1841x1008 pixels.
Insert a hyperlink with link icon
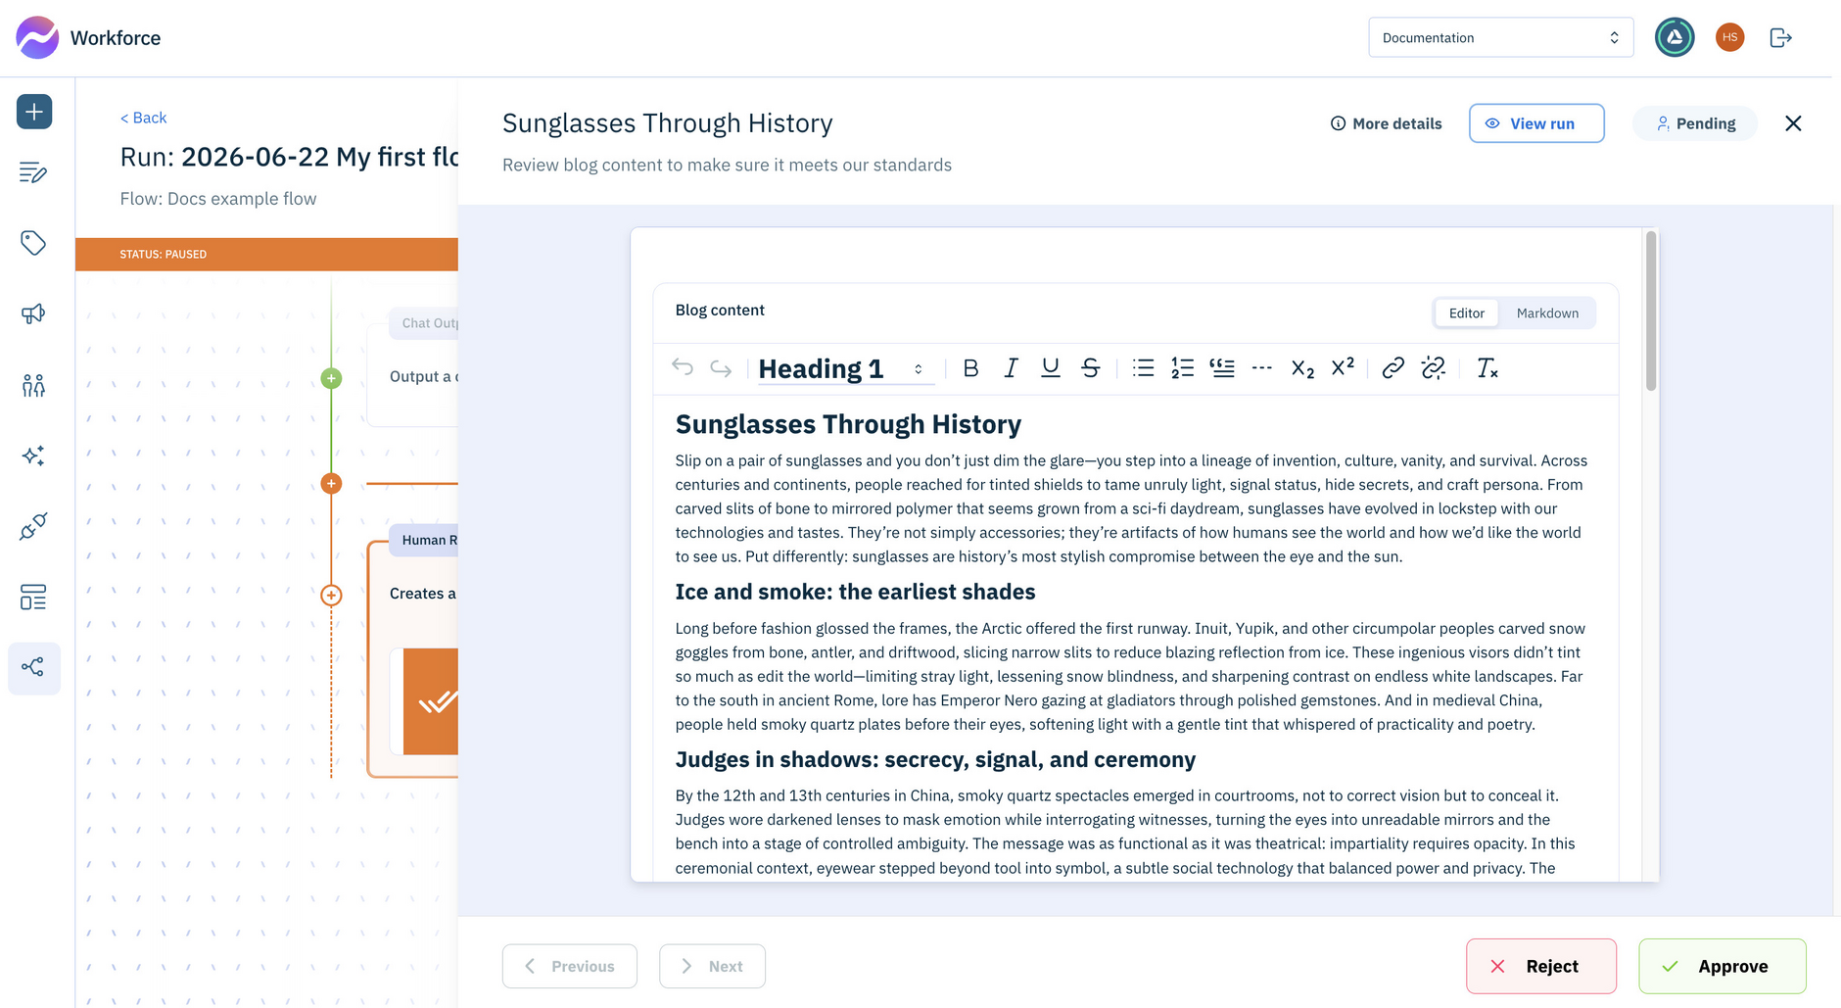[1393, 368]
